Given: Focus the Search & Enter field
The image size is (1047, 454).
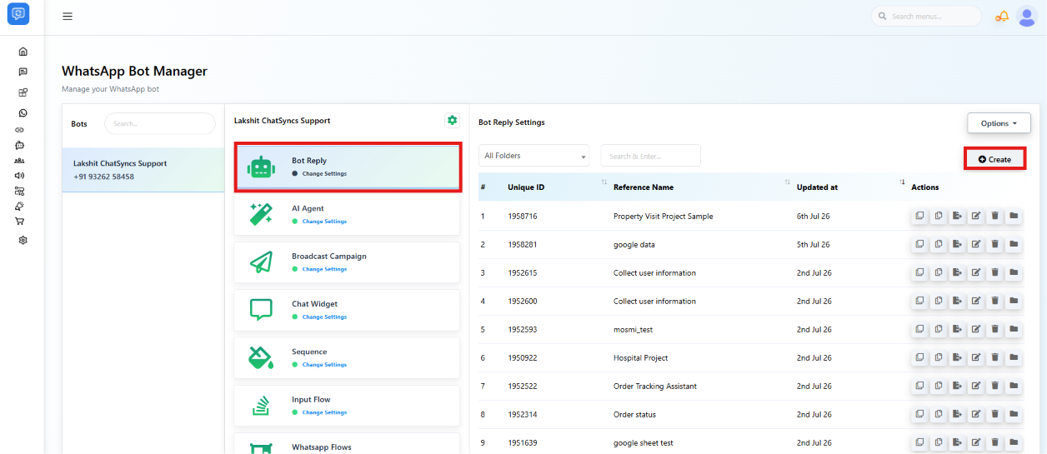Looking at the screenshot, I should tap(650, 156).
